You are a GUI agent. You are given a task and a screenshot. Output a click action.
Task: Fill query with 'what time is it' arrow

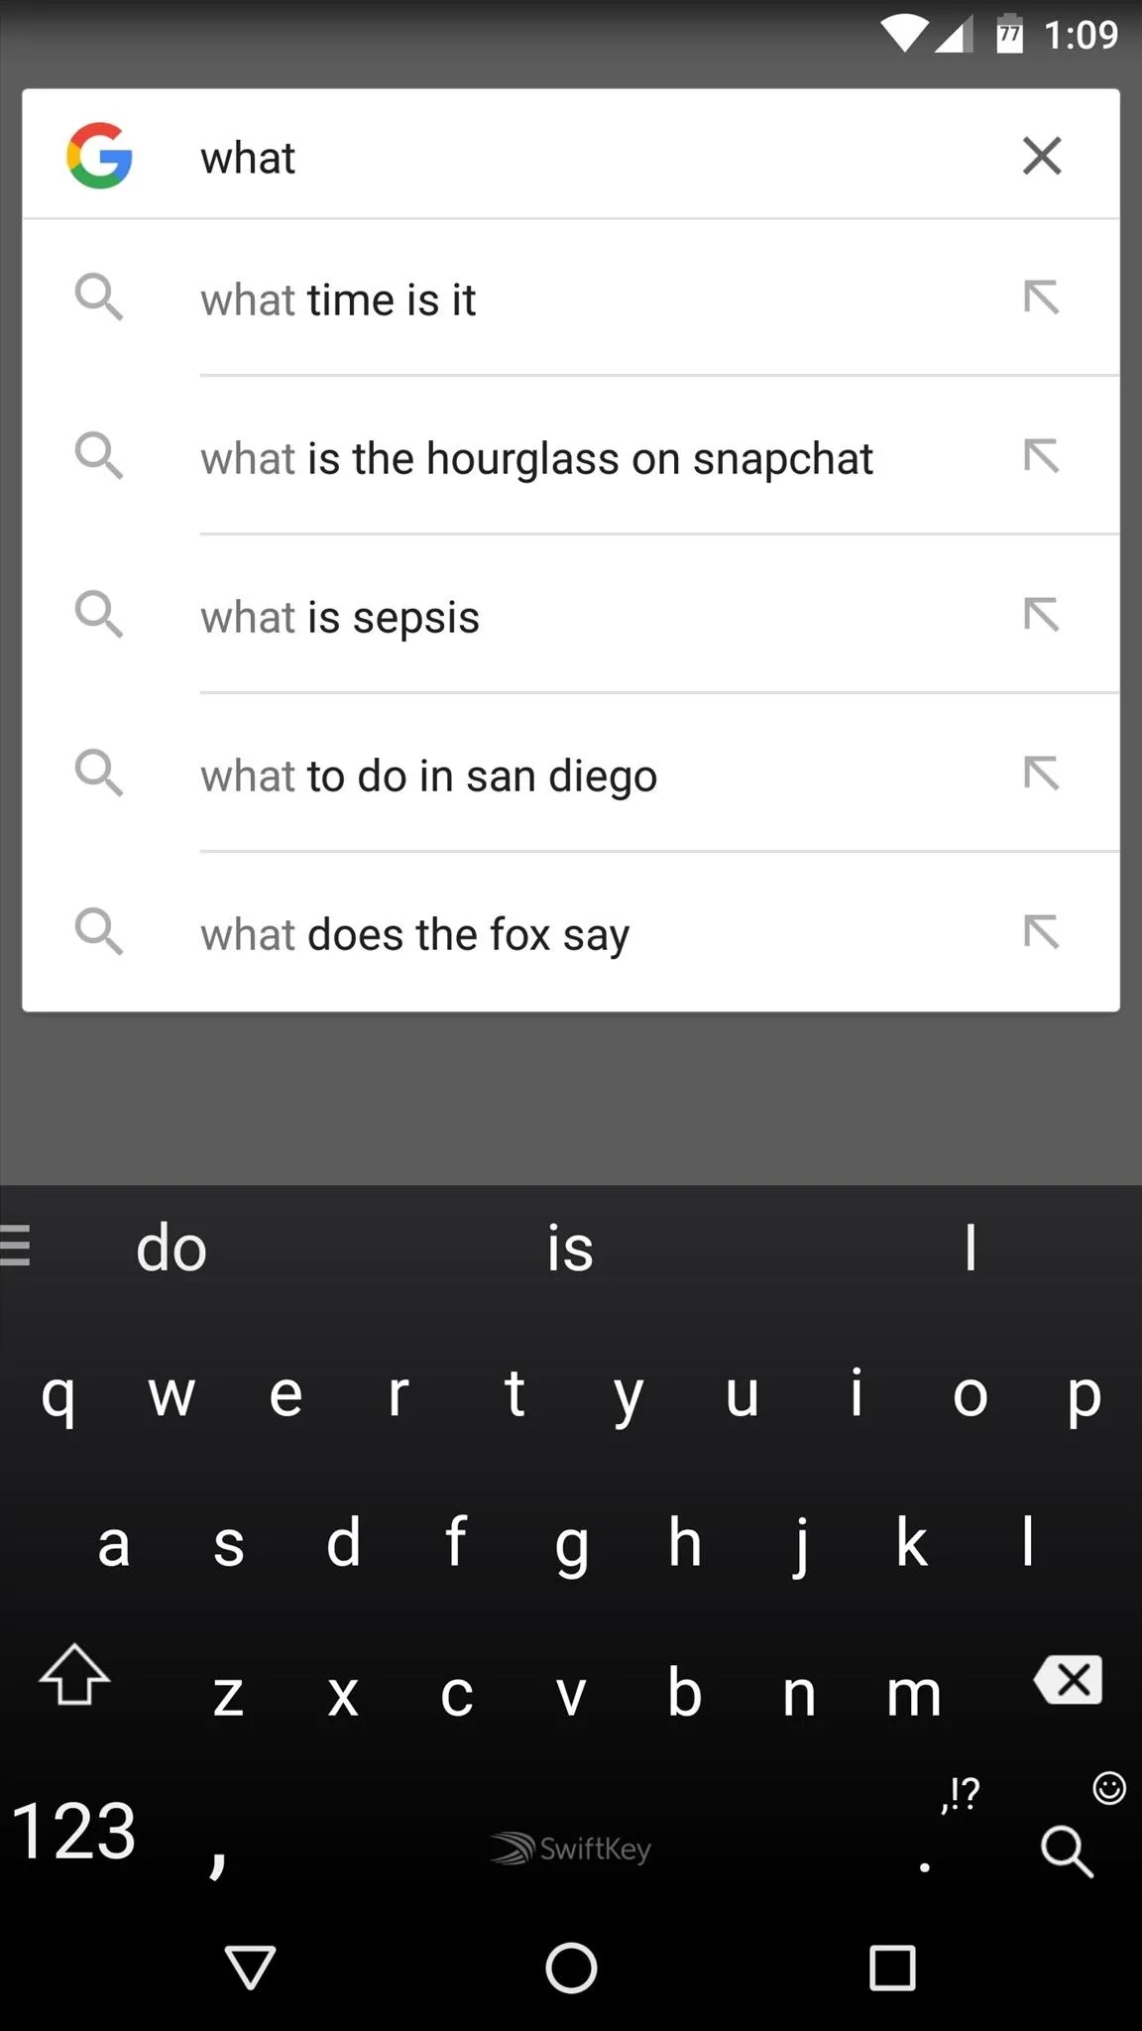point(1041,298)
